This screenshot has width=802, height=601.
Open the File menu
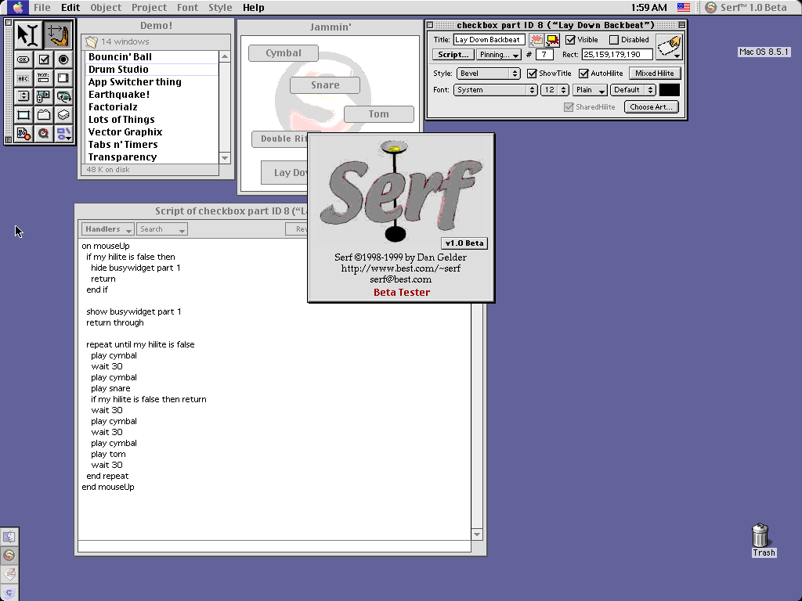[x=42, y=7]
